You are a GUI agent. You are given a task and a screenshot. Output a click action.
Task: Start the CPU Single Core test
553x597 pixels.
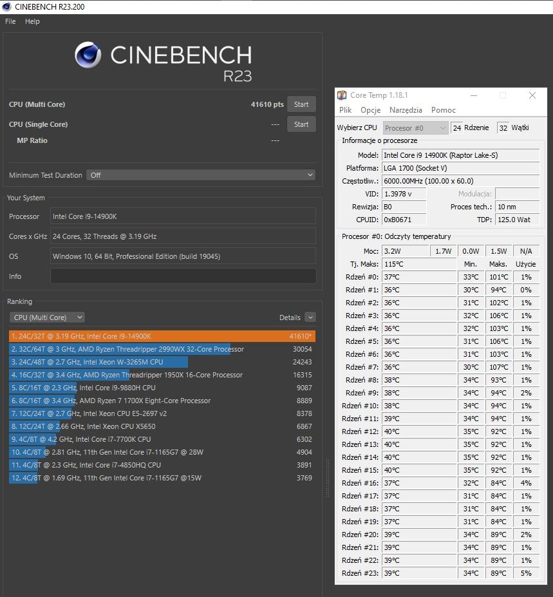pyautogui.click(x=301, y=124)
